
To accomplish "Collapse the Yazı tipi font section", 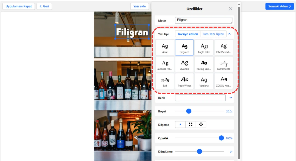I will [x=229, y=34].
